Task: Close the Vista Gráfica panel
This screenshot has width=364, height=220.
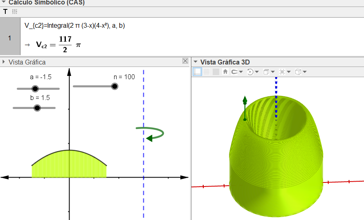Action: pos(185,61)
